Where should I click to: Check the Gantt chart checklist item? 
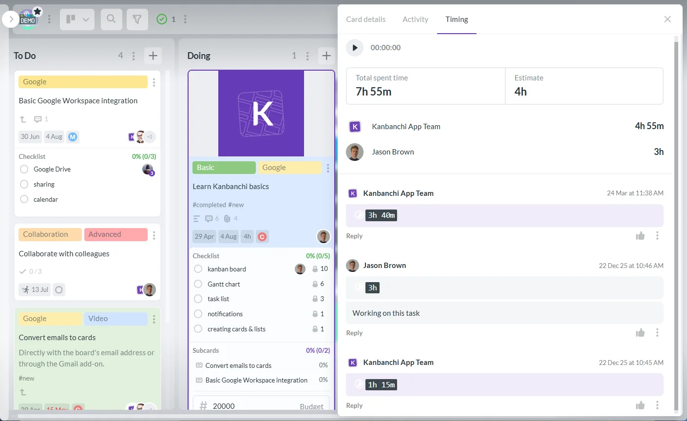[198, 284]
